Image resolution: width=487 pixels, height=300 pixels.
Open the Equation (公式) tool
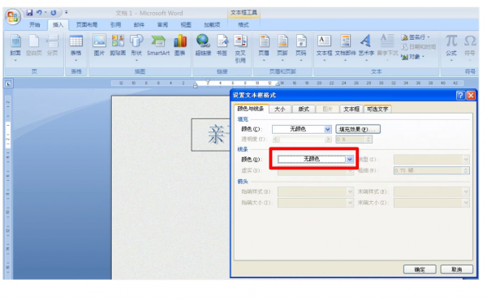(451, 48)
